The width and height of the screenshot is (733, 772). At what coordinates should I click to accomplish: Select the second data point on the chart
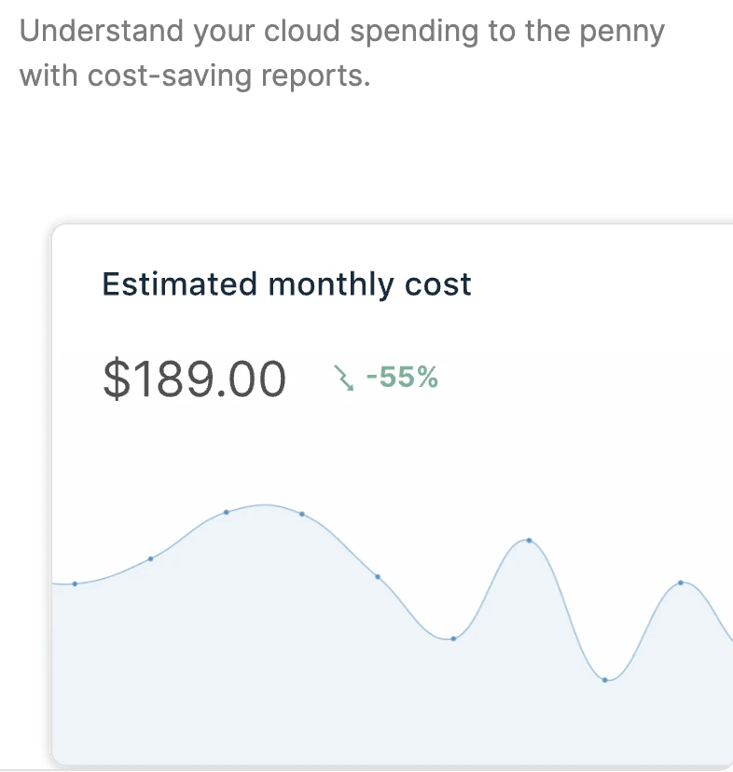click(x=151, y=558)
